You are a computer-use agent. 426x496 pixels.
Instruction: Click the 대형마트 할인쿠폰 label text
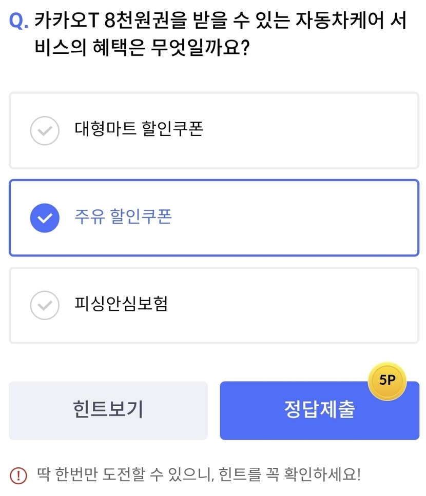[x=139, y=129]
